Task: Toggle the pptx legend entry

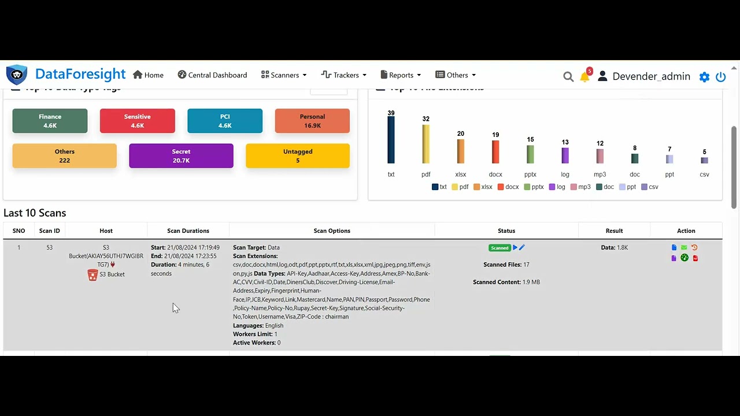Action: [534, 187]
